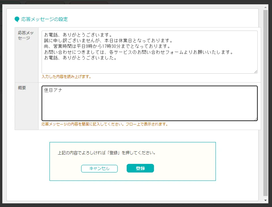The height and width of the screenshot is (207, 272).
Task: Focus the 概要 field containing 休日アナ
Action: [150, 103]
